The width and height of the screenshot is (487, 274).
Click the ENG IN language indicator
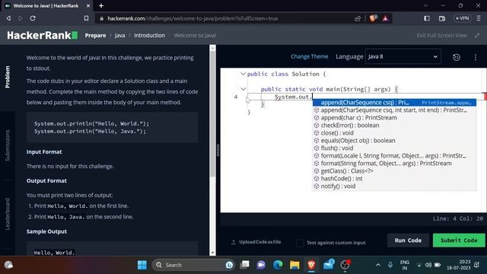click(404, 265)
